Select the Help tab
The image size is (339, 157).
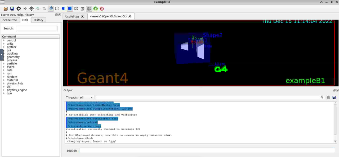[25, 20]
